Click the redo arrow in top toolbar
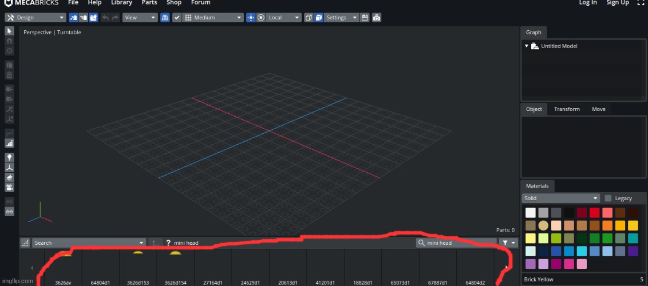648x286 pixels. [115, 18]
